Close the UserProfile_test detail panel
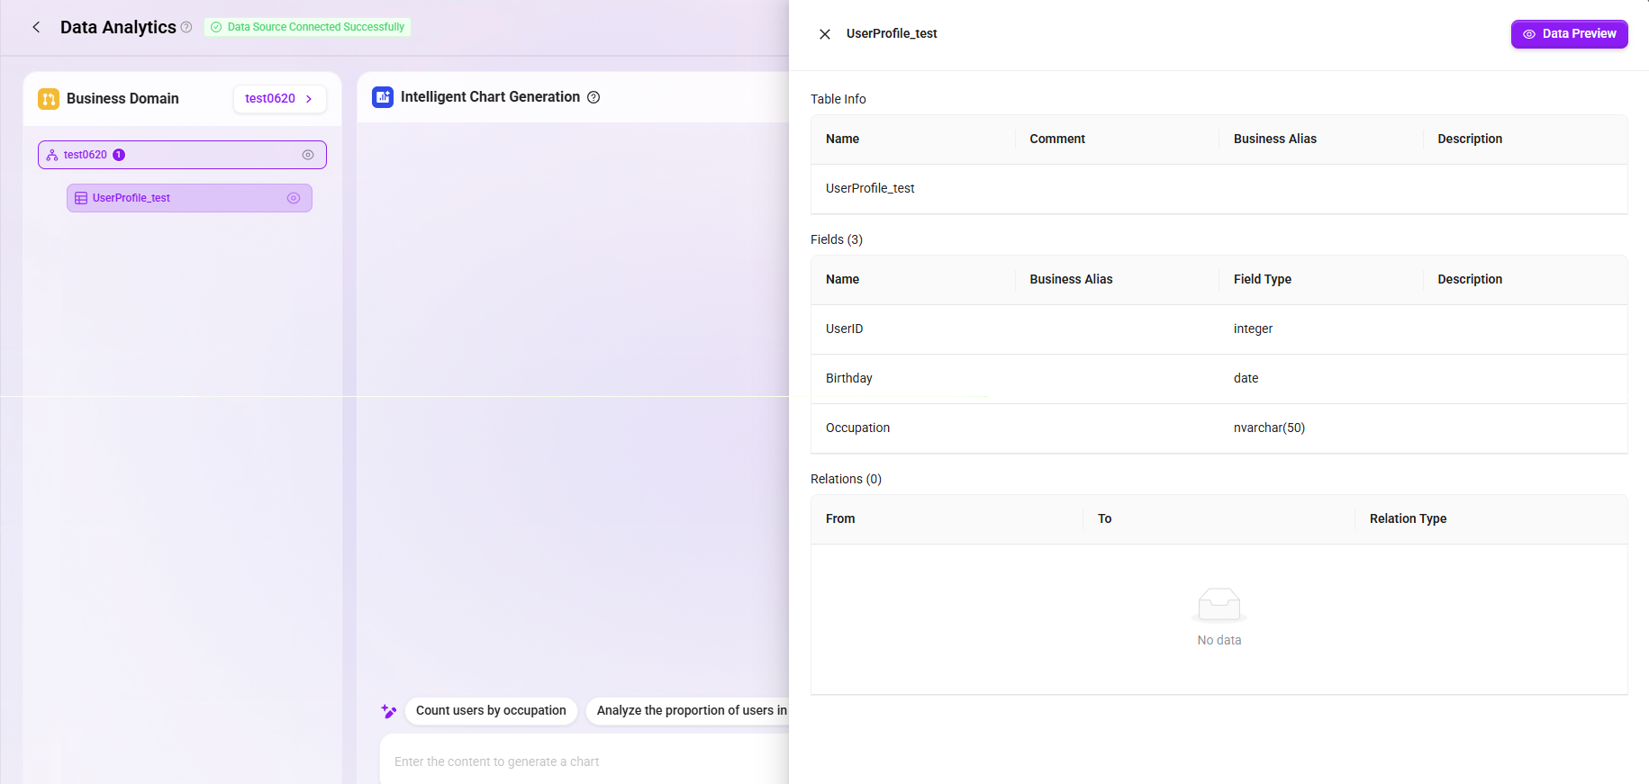The image size is (1649, 784). tap(825, 34)
